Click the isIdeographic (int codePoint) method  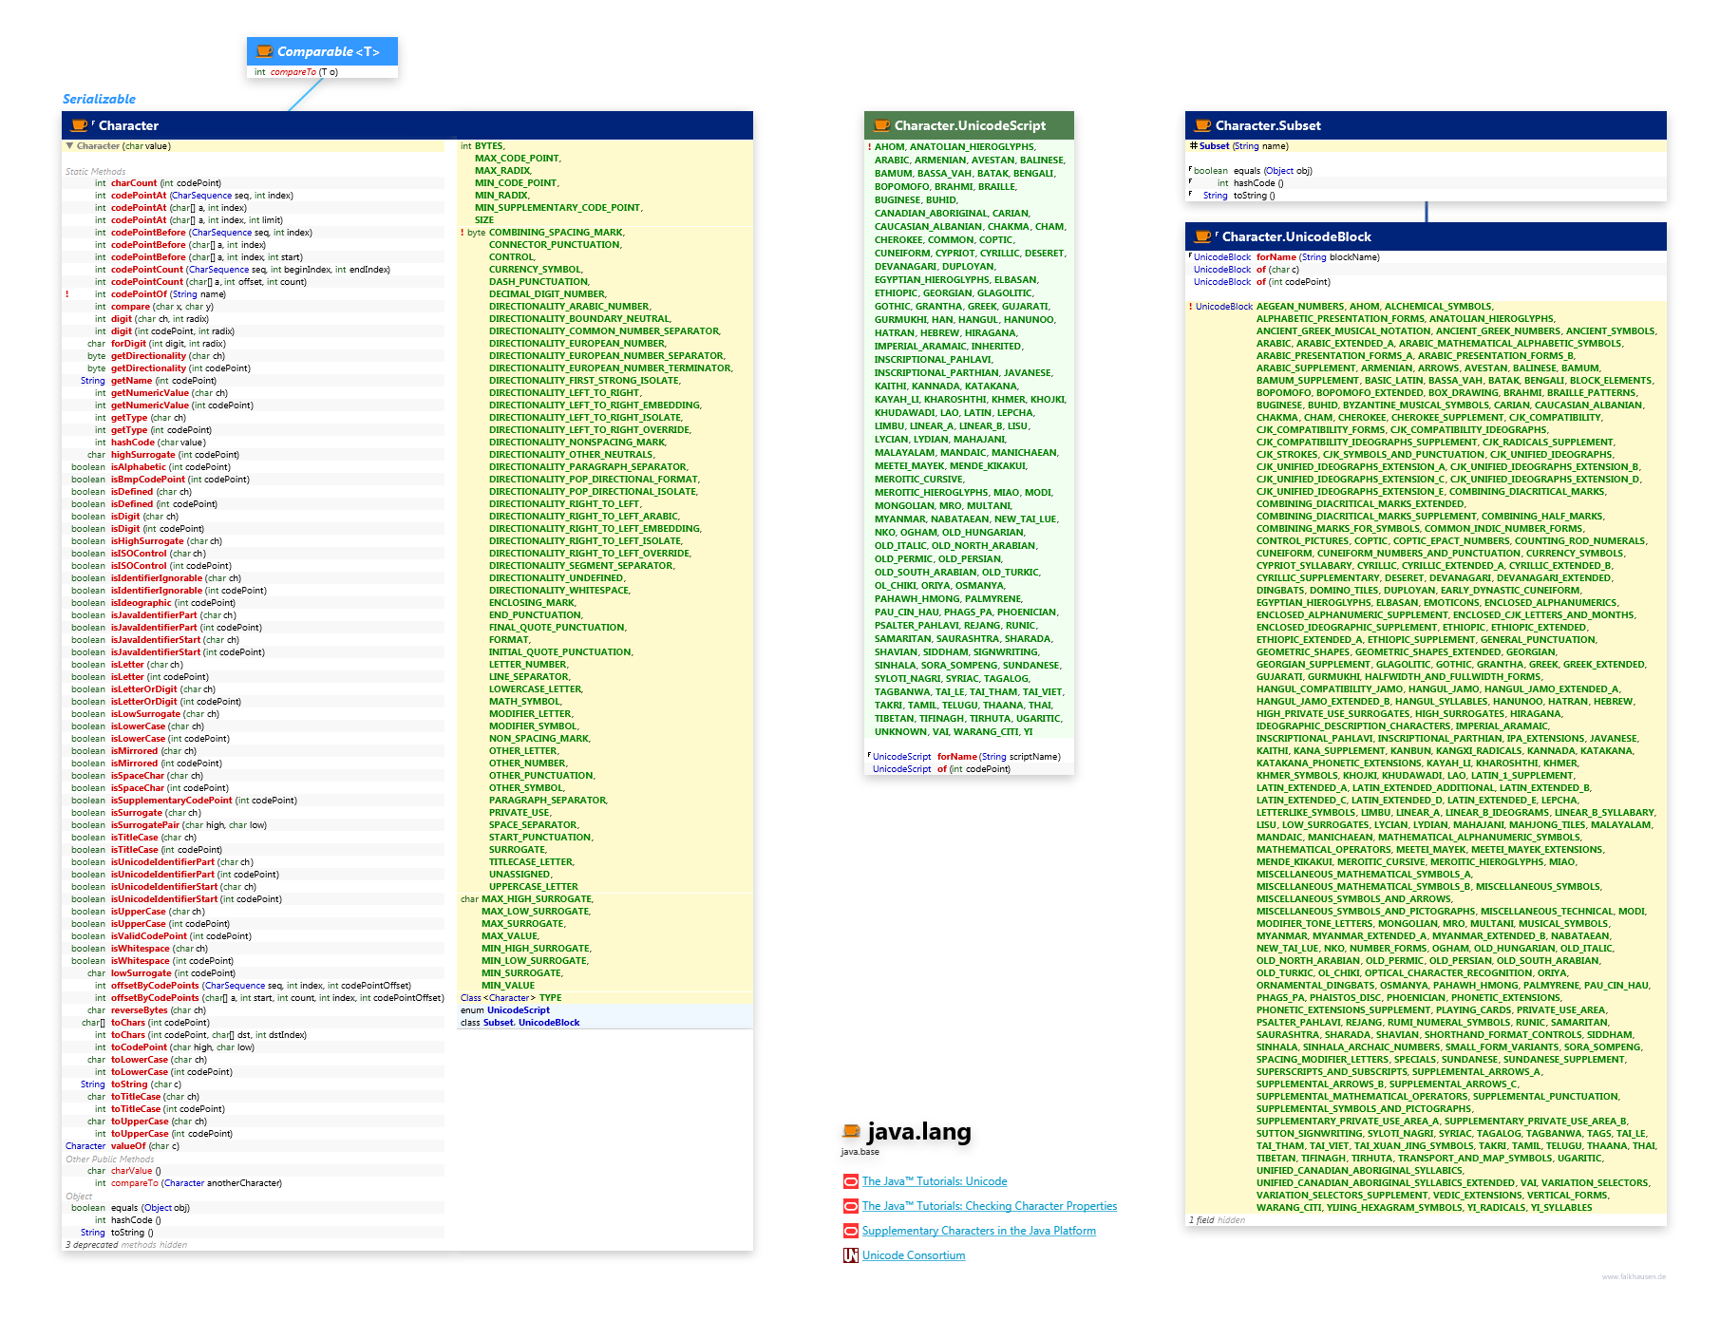point(173,603)
